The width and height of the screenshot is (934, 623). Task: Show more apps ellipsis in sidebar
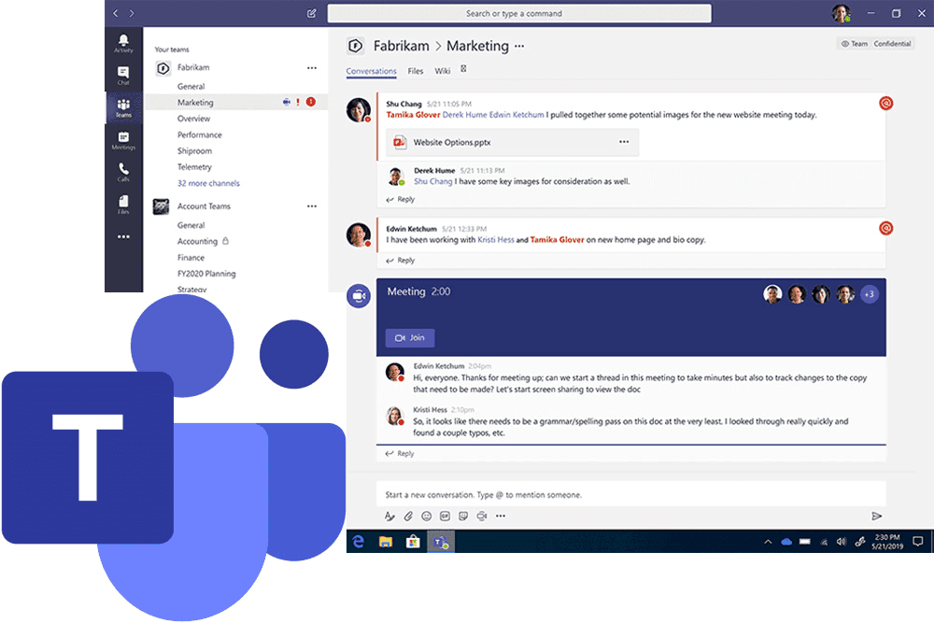coord(123,236)
